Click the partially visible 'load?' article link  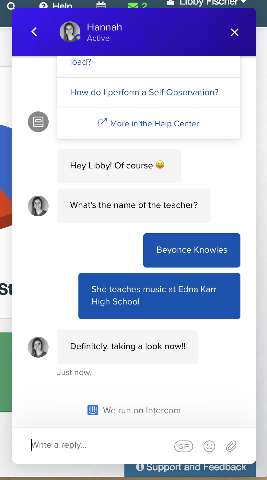(81, 62)
